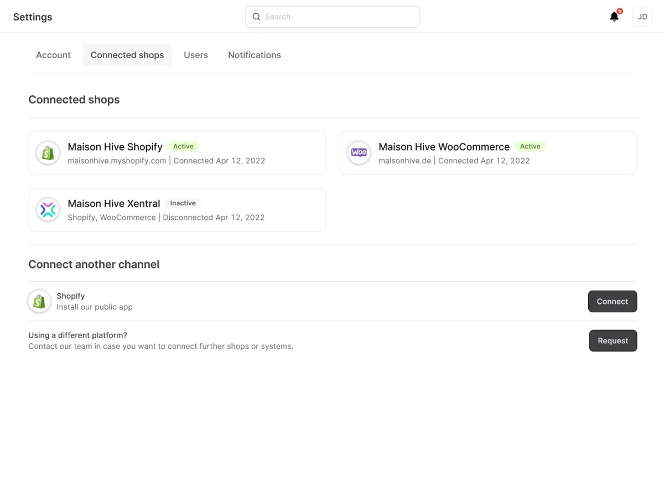Click the notification bell icon
The width and height of the screenshot is (664, 491).
614,17
